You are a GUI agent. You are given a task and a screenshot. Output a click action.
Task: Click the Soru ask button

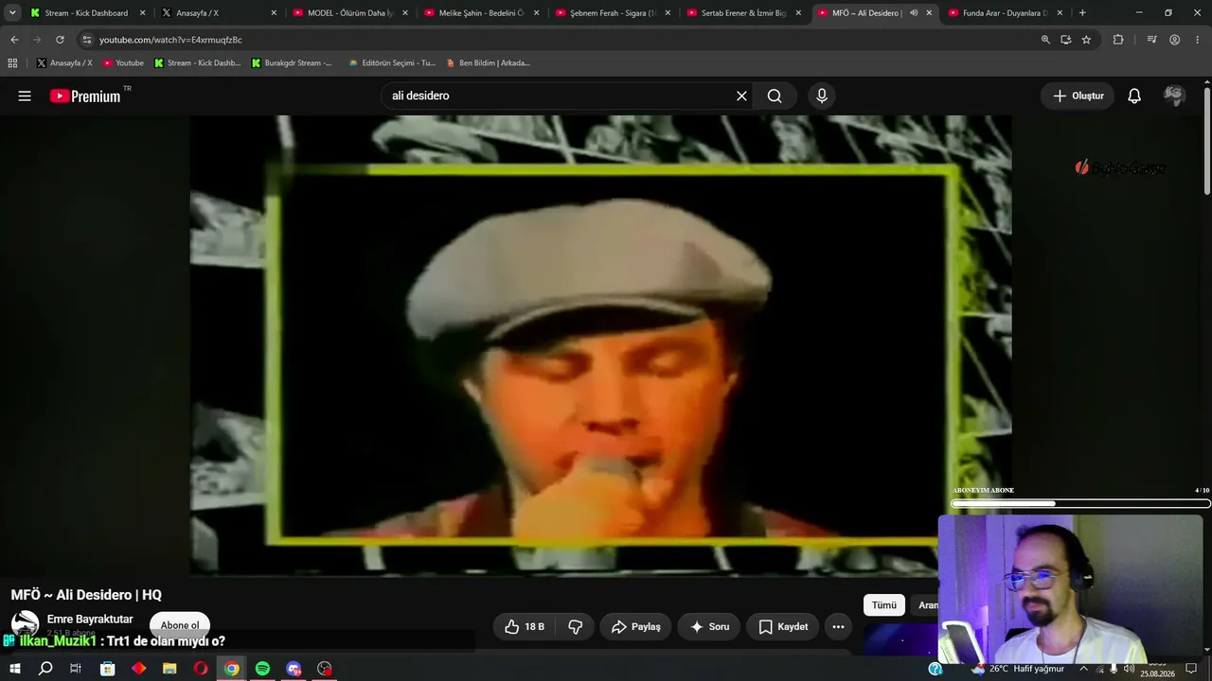[709, 626]
